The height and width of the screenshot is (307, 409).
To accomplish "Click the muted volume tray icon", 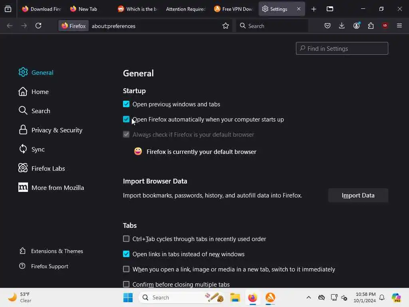I will [x=344, y=297].
